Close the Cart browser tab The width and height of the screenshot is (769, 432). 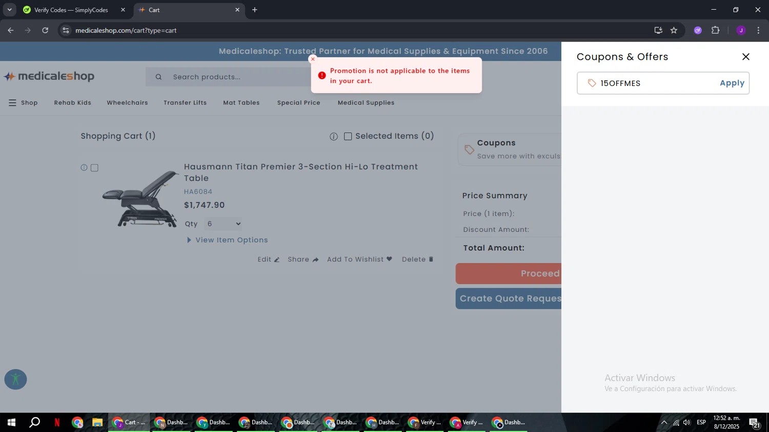[x=237, y=10]
